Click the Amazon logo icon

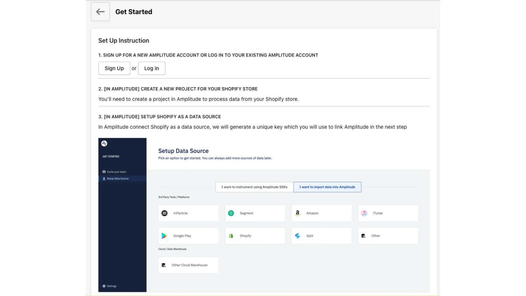point(298,213)
